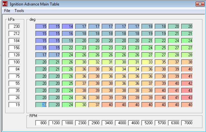Select the 55 kPa axis field
The image size is (206, 132).
pos(14,83)
